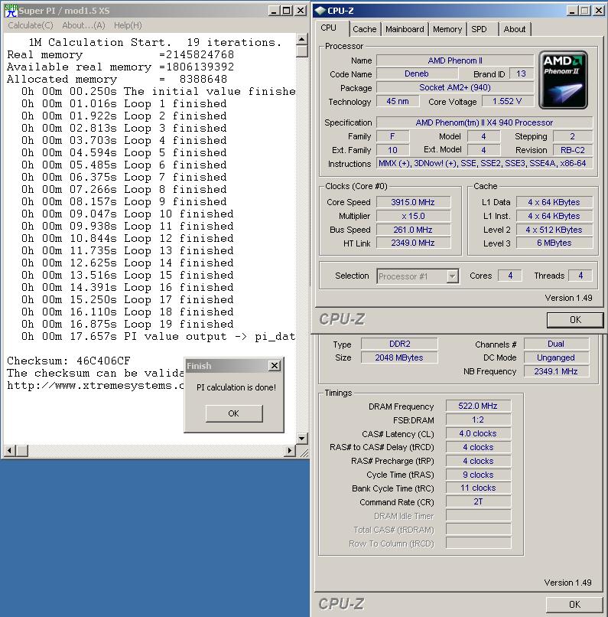The image size is (608, 617).
Task: Click the CPU-Z title bar icon
Action: coord(320,11)
